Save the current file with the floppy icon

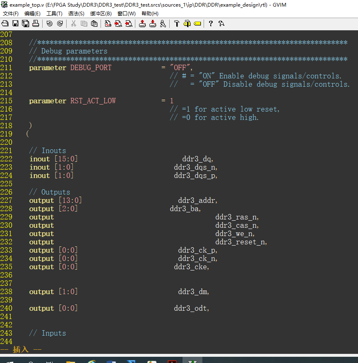pyautogui.click(x=15, y=23)
